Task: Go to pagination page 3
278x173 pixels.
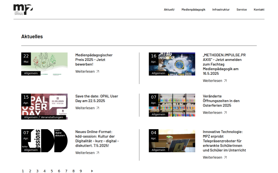Action: 37,171
